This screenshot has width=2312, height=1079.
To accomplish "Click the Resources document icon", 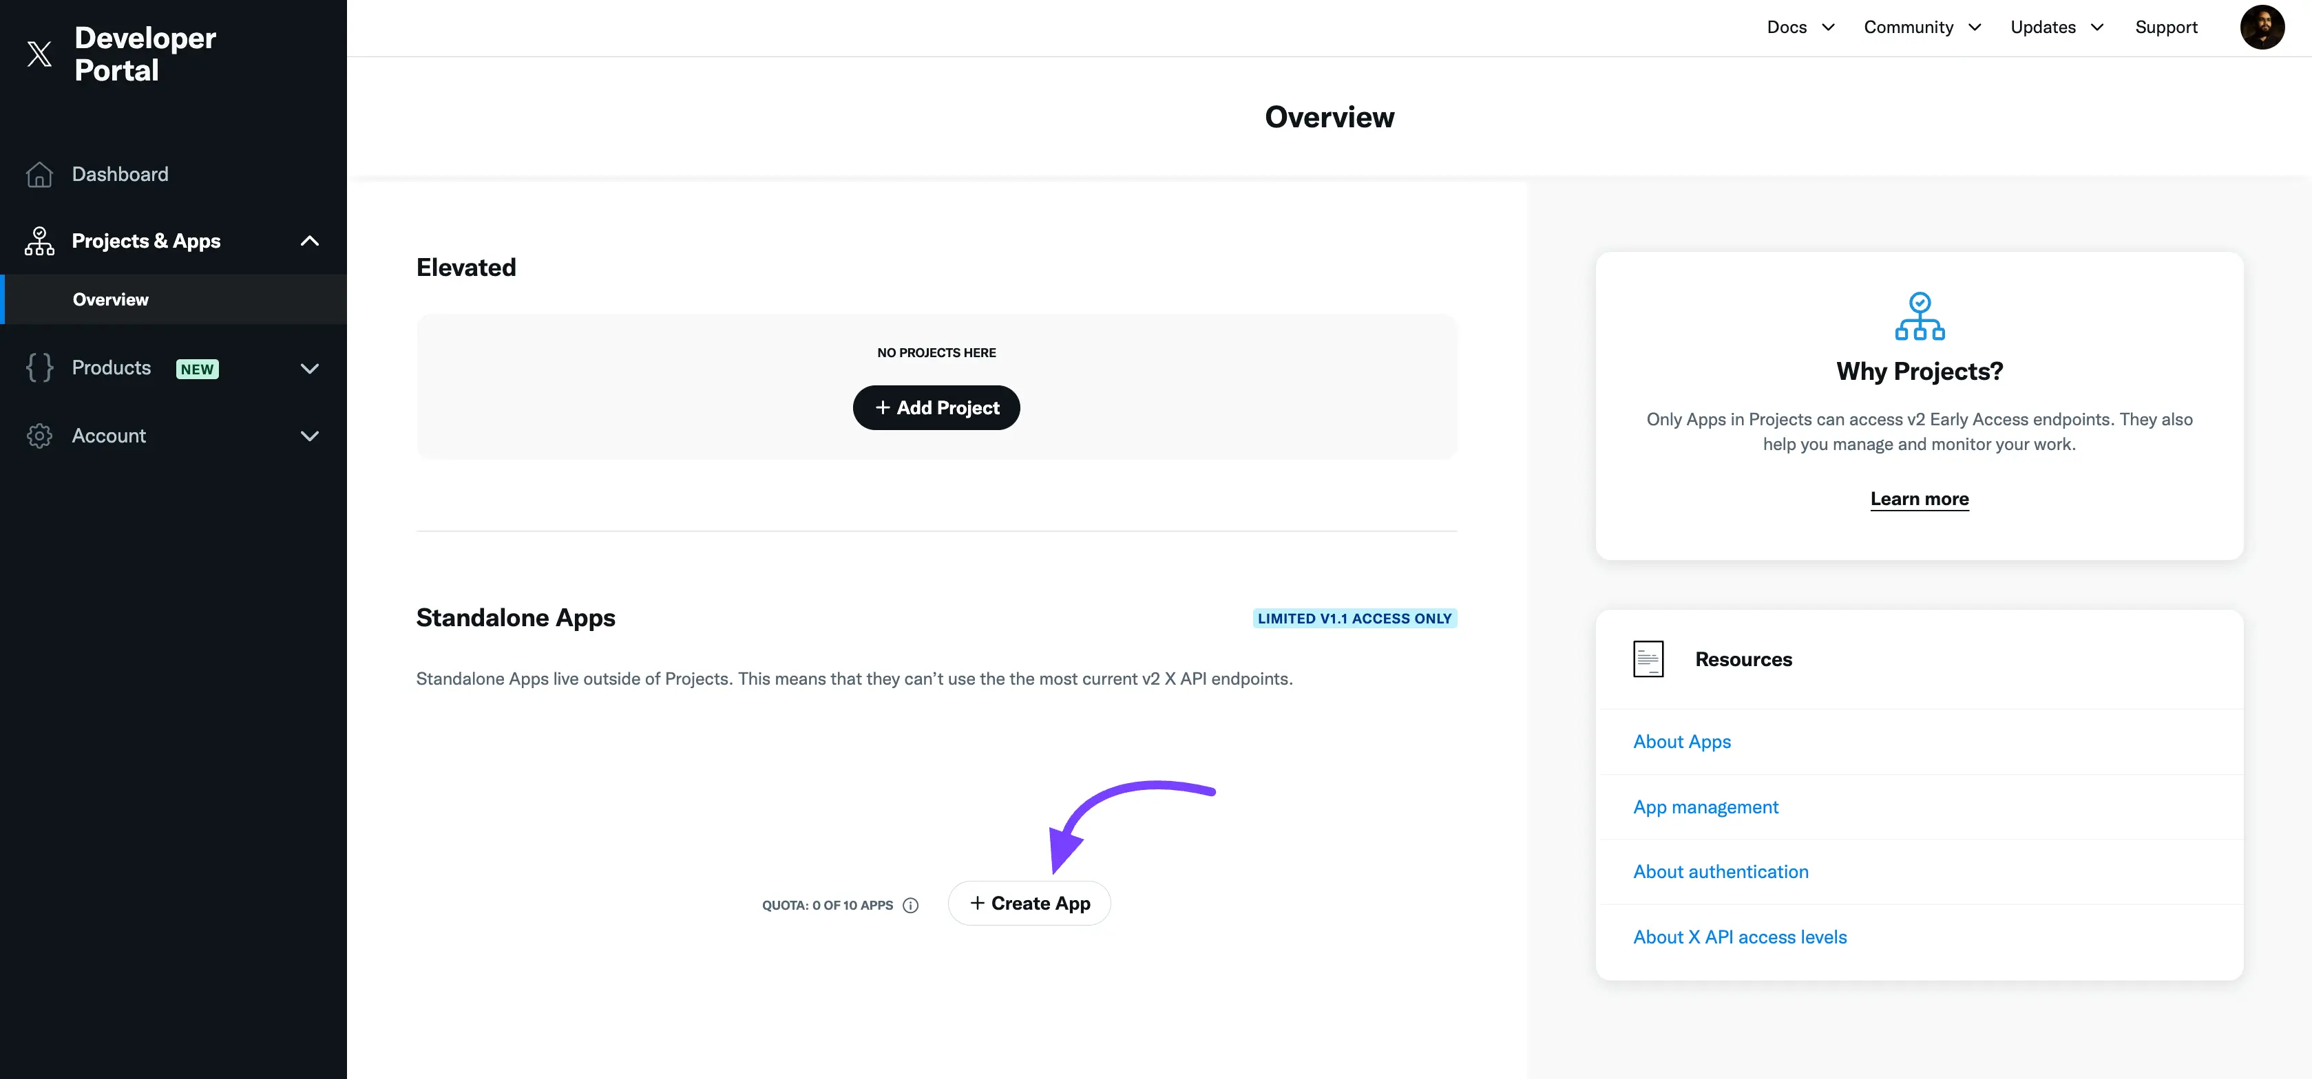I will coord(1648,659).
